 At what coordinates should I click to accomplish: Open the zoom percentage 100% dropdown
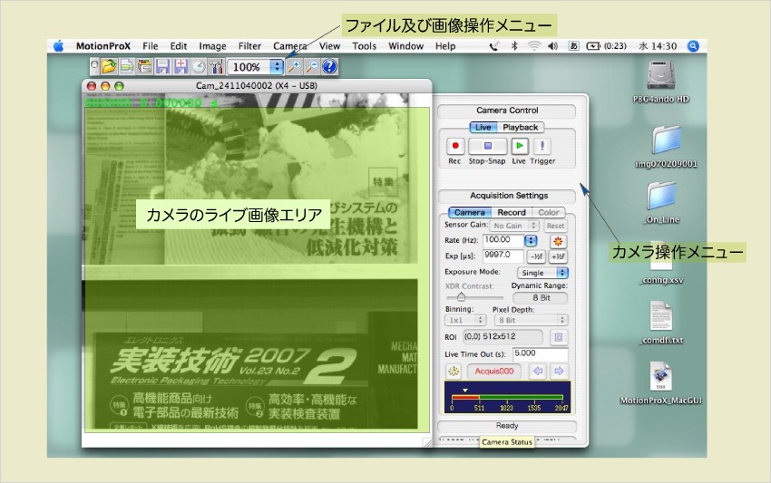(x=256, y=67)
